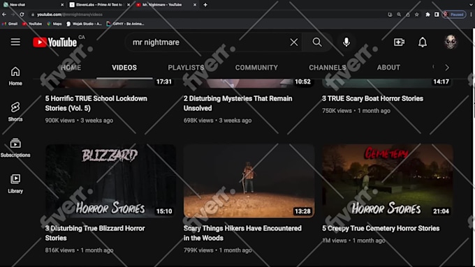Open the browser side panel icon
The height and width of the screenshot is (267, 475).
coord(437,14)
